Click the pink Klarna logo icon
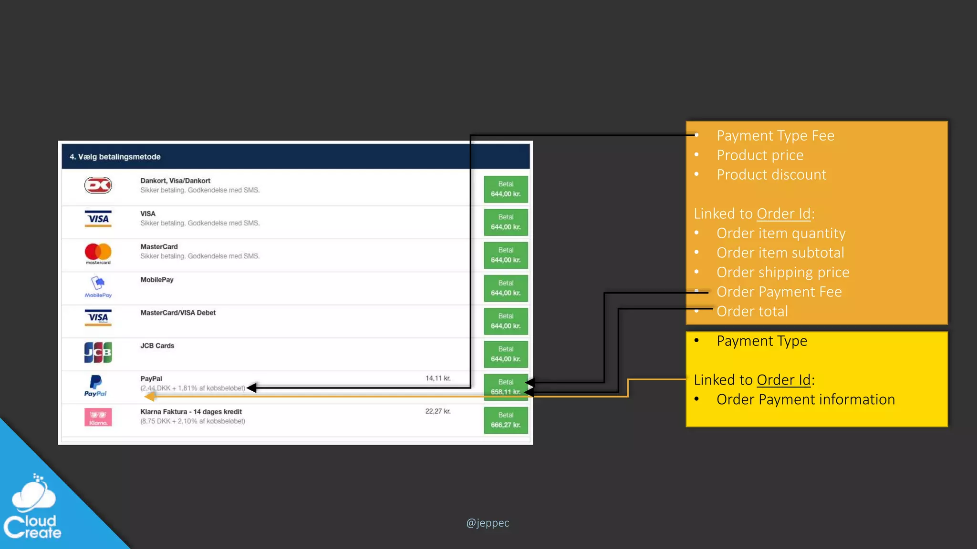The height and width of the screenshot is (549, 977). click(x=98, y=417)
